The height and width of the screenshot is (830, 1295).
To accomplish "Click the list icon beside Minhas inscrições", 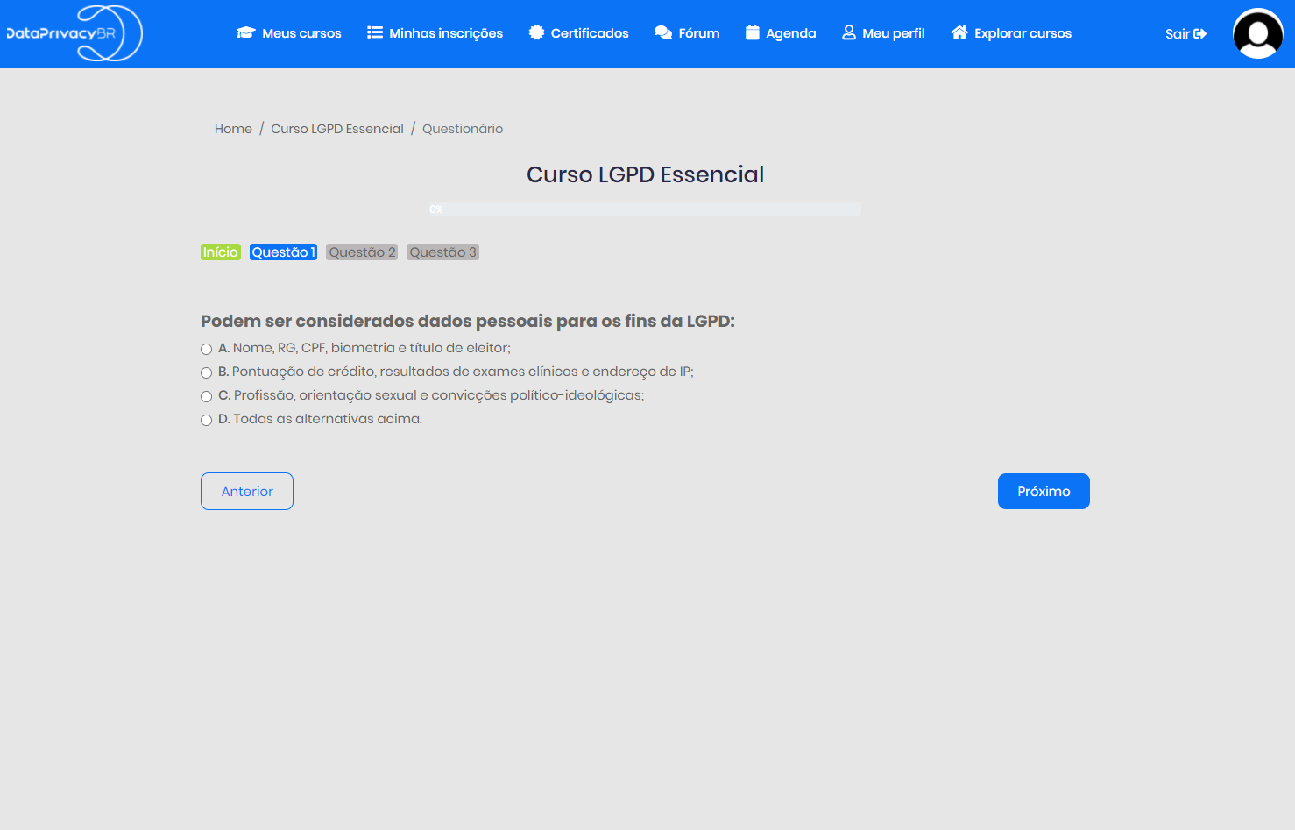I will coord(375,32).
